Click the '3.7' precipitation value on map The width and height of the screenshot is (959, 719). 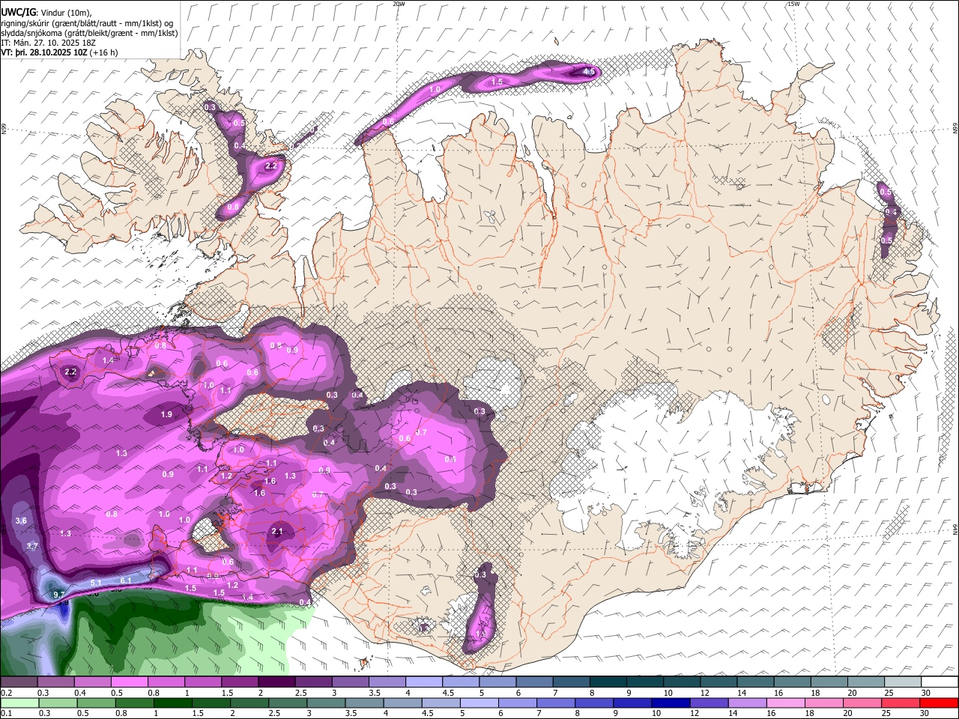(x=32, y=546)
